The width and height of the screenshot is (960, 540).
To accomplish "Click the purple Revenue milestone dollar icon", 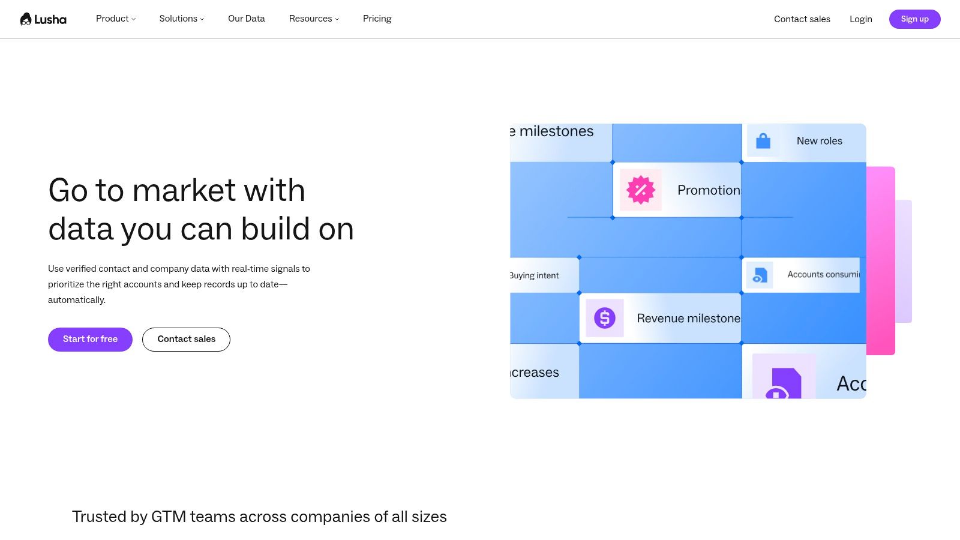I will point(605,318).
